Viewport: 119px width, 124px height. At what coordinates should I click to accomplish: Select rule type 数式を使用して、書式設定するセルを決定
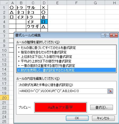[66, 70]
